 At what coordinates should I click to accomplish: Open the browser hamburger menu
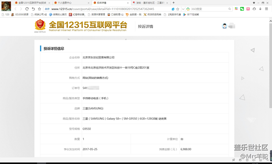pyautogui.click(x=267, y=9)
